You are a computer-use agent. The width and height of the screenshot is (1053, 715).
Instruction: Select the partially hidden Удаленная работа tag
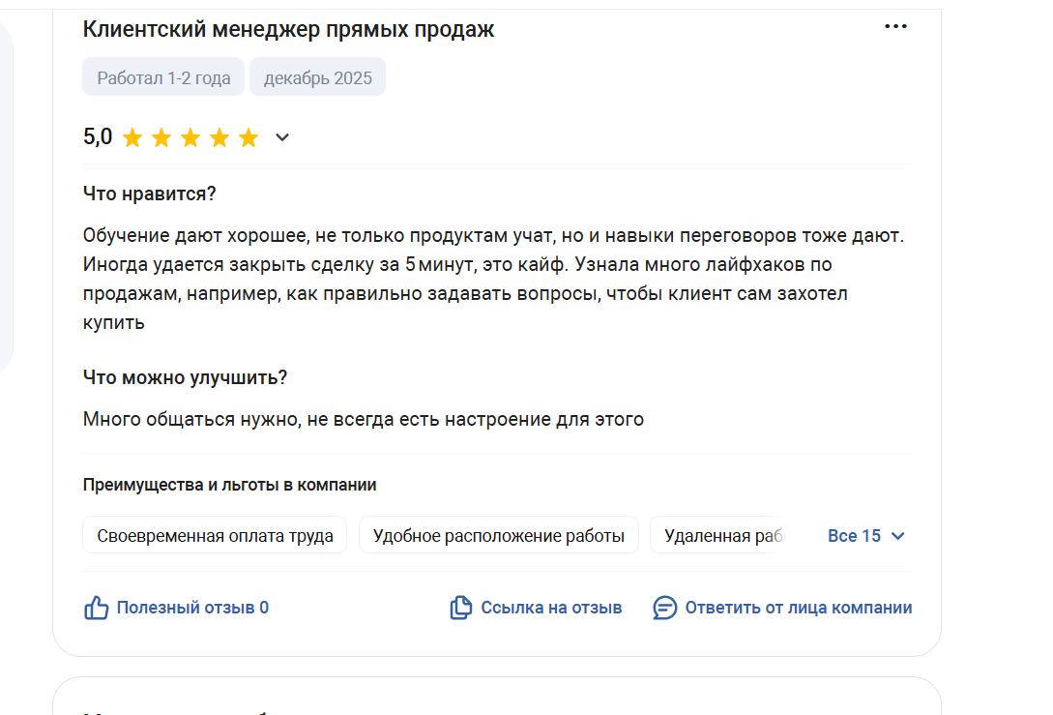click(721, 535)
